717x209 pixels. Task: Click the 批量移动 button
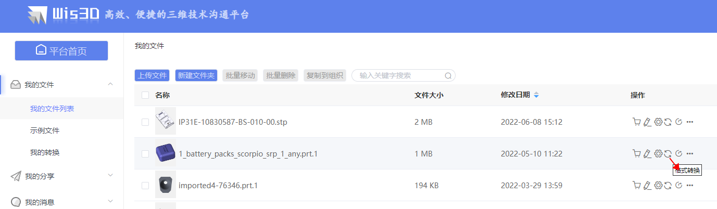pyautogui.click(x=240, y=75)
